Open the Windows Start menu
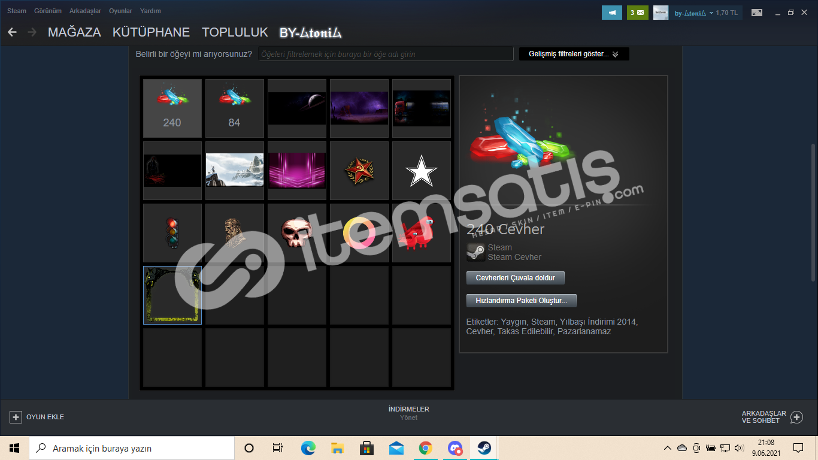Screen dimensions: 818x460 pos(14,448)
